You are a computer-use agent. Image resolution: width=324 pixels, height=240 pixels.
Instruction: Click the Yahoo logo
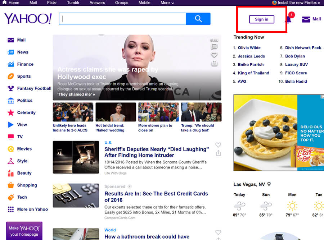28,19
